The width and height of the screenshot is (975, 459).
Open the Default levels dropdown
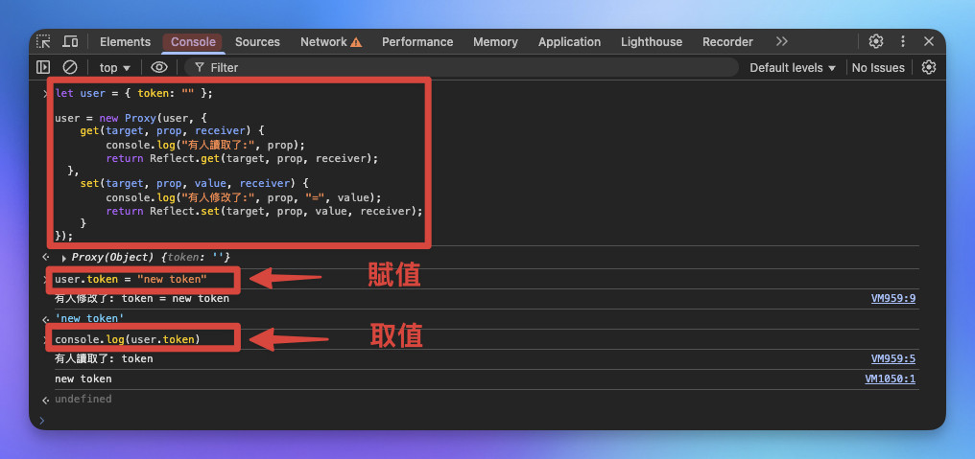[793, 68]
